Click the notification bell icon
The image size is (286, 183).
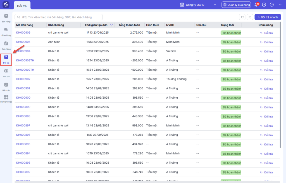click(x=256, y=5)
